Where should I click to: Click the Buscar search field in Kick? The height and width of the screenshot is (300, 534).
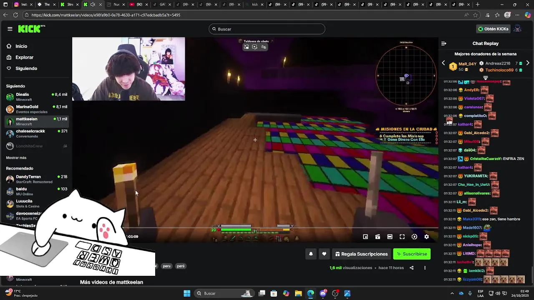pyautogui.click(x=267, y=29)
